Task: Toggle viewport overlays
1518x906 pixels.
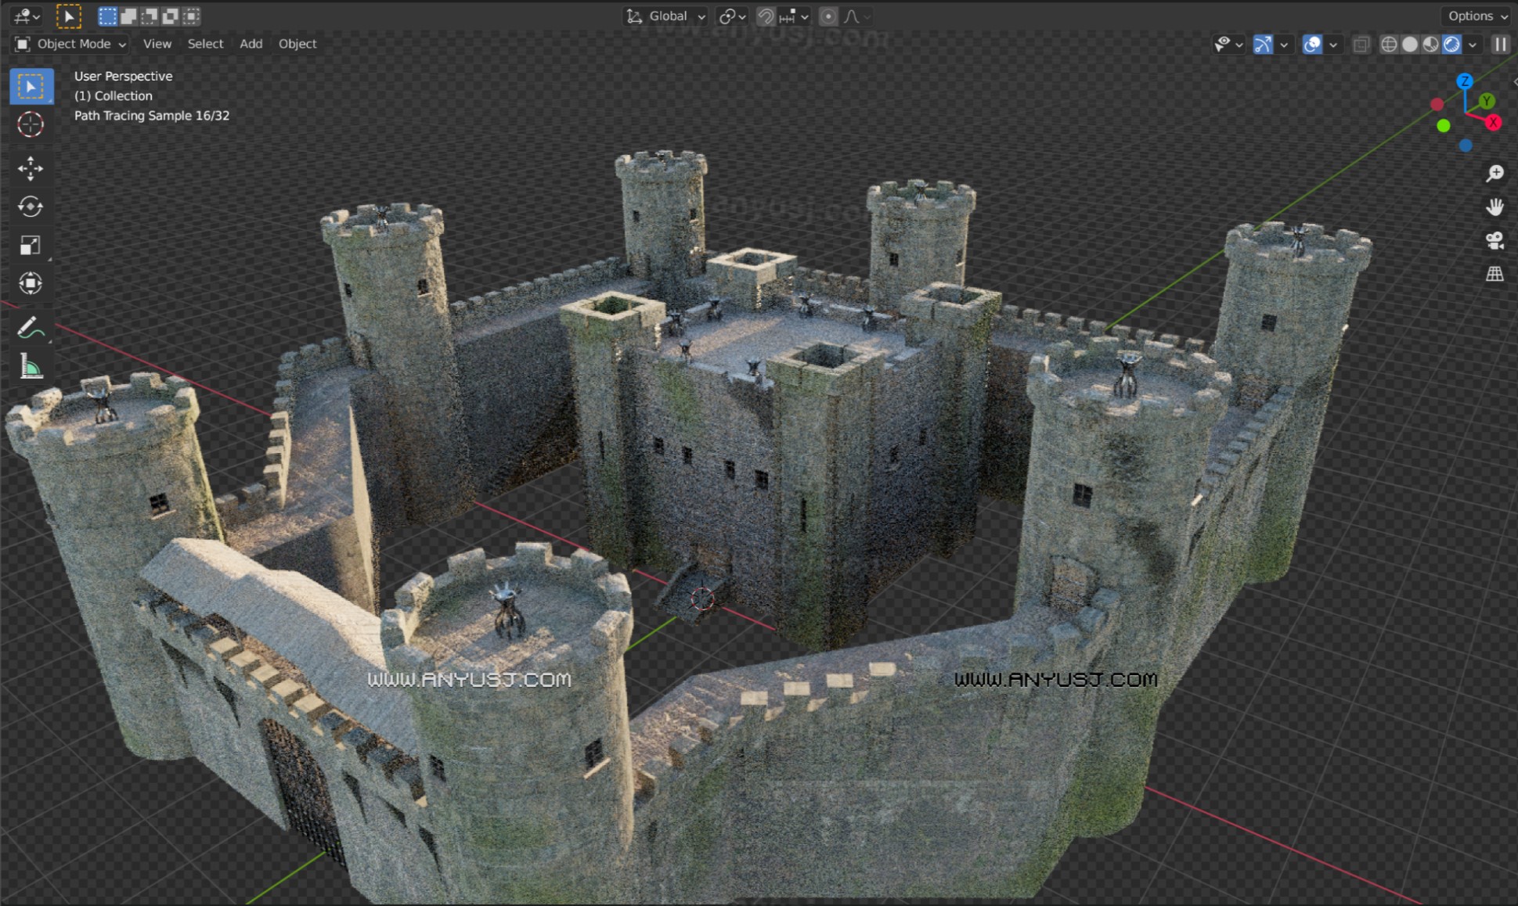Action: [1312, 45]
